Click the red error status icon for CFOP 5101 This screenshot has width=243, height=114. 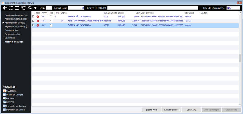click(38, 17)
